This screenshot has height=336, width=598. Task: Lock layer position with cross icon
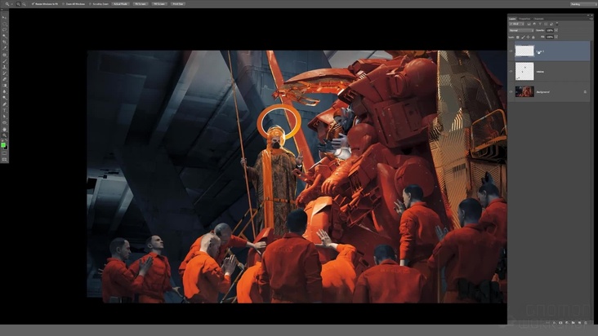(528, 37)
